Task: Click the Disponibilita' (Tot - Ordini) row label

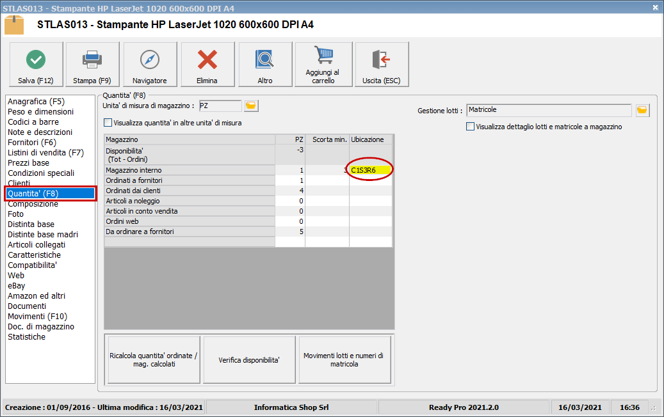Action: (x=190, y=155)
